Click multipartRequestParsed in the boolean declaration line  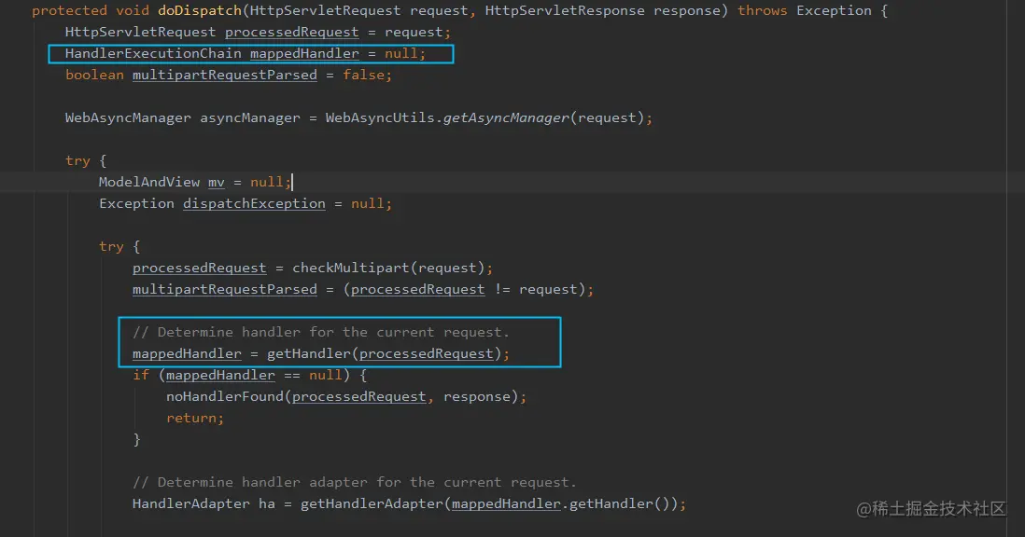225,75
